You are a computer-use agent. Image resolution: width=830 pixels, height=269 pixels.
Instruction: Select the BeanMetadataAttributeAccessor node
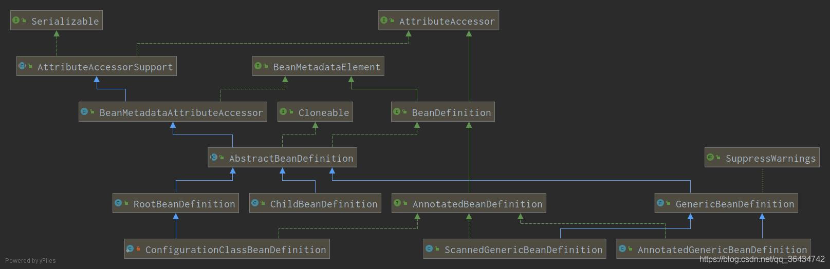pos(173,112)
